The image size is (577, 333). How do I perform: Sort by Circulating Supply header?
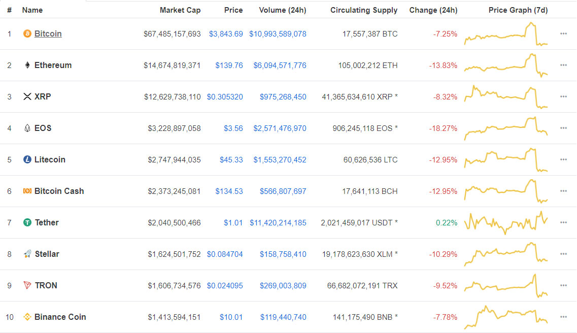coord(364,10)
